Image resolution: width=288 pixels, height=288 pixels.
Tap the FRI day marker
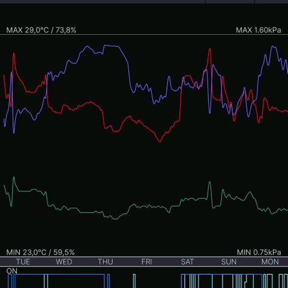pyautogui.click(x=146, y=262)
